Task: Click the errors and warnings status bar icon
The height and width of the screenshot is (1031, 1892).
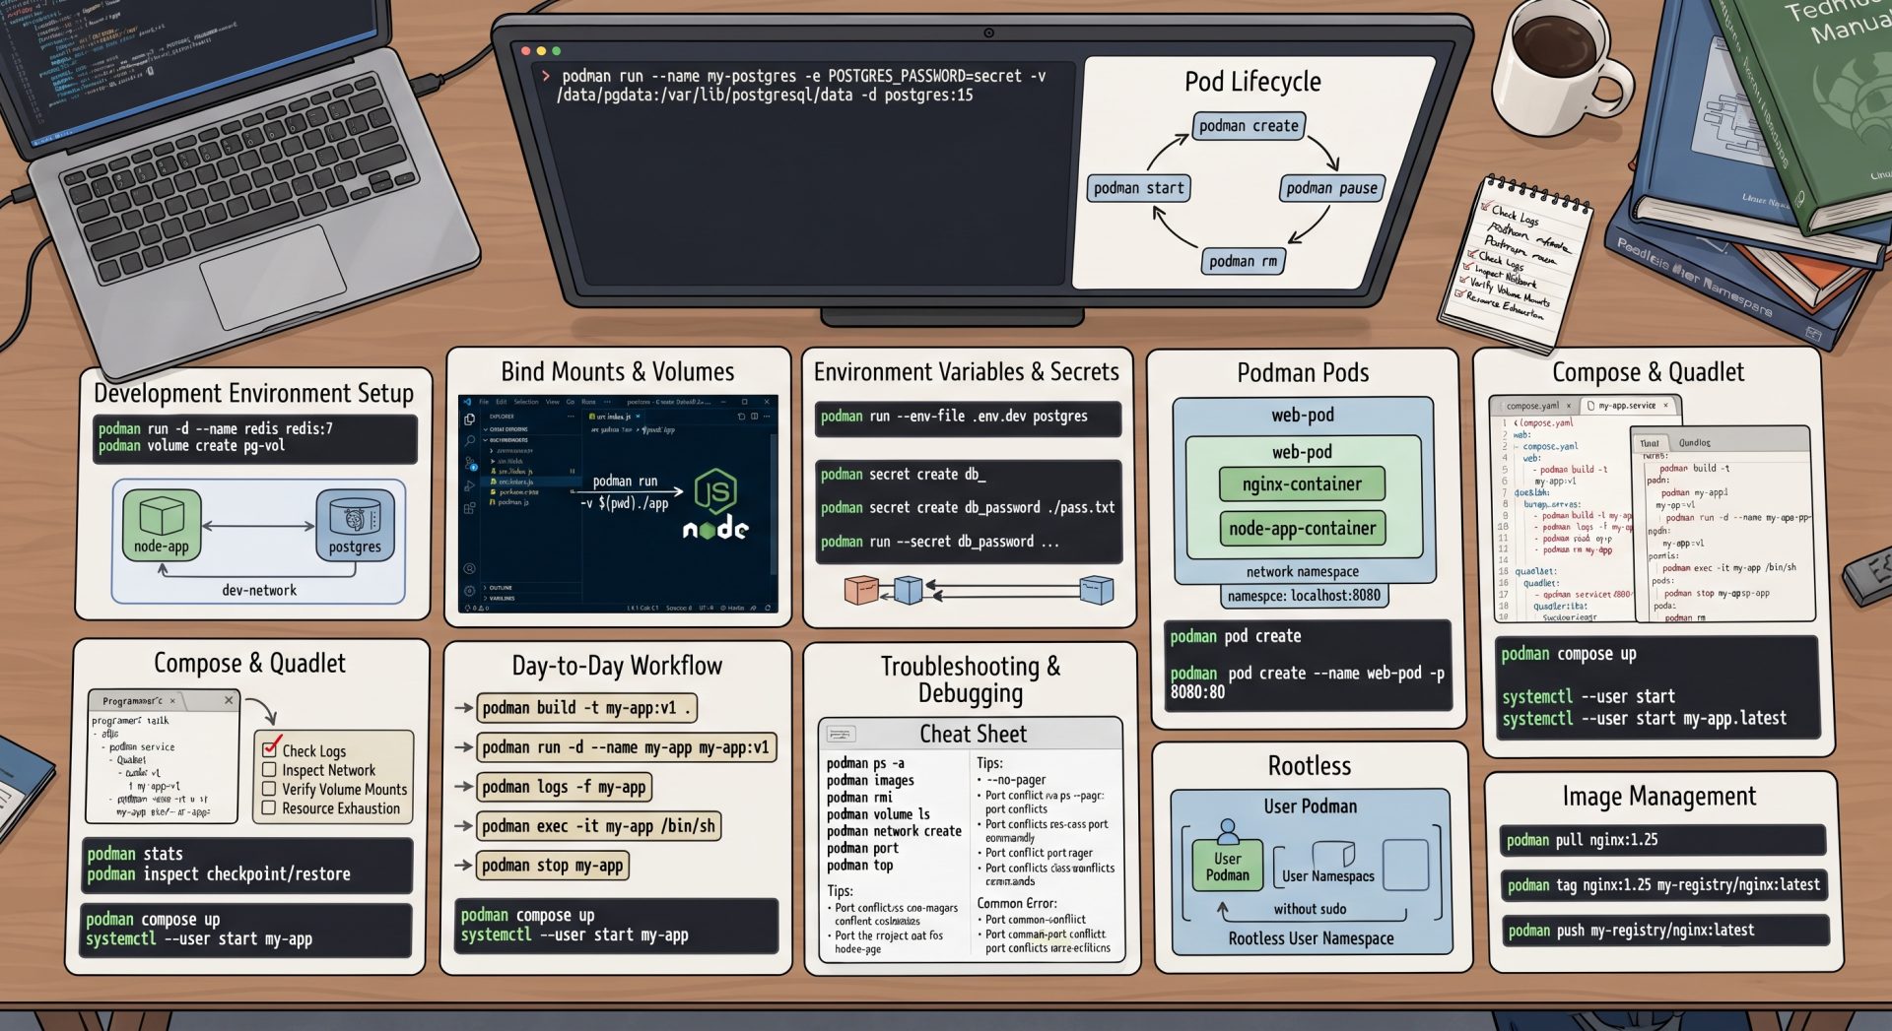Action: coord(476,608)
